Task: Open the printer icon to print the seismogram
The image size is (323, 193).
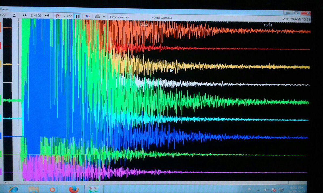Action: tap(97, 16)
